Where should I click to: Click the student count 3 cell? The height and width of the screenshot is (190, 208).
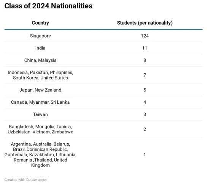(145, 114)
